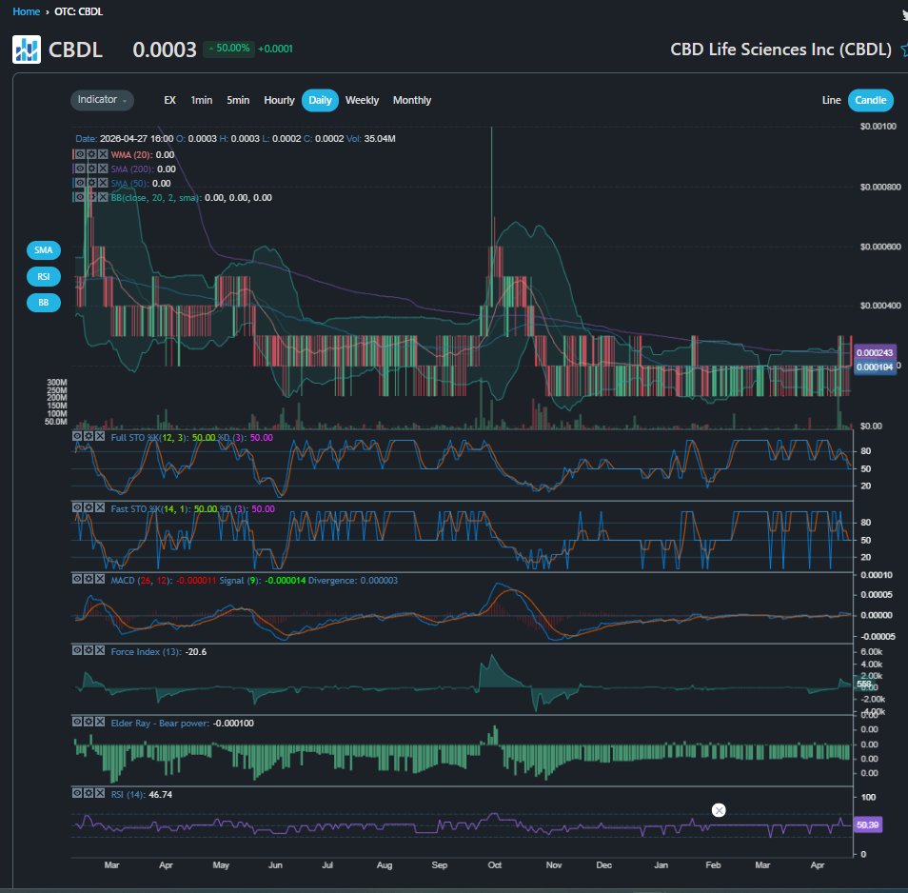Viewport: 908px width, 893px height.
Task: Toggle Force Index (13) eye icon
Action: [77, 650]
